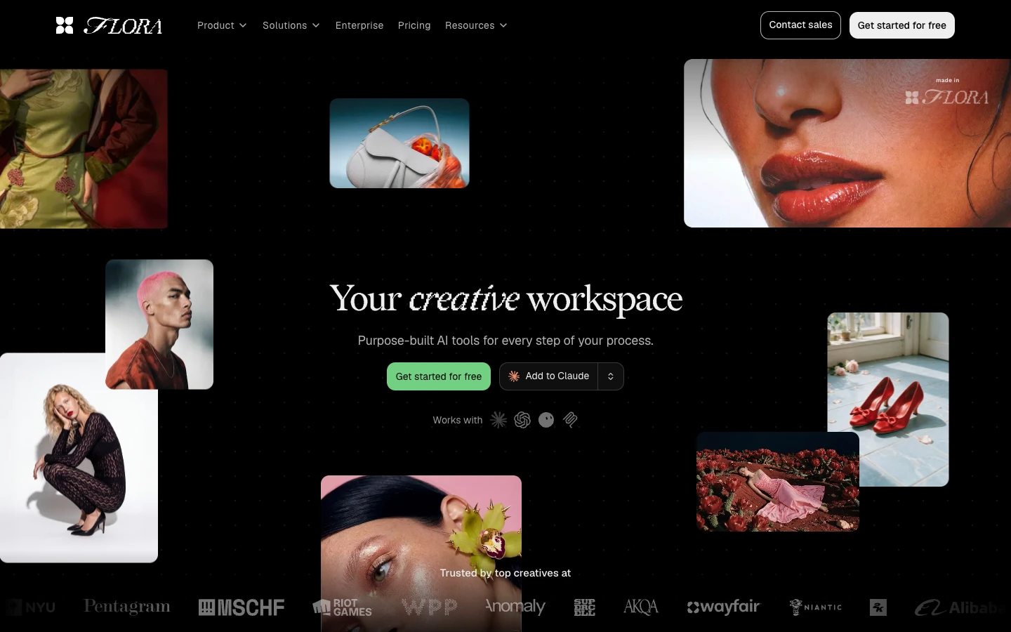Click 'Purpose-built AI tools' subtitle text
Viewport: 1011px width, 632px height.
point(505,341)
